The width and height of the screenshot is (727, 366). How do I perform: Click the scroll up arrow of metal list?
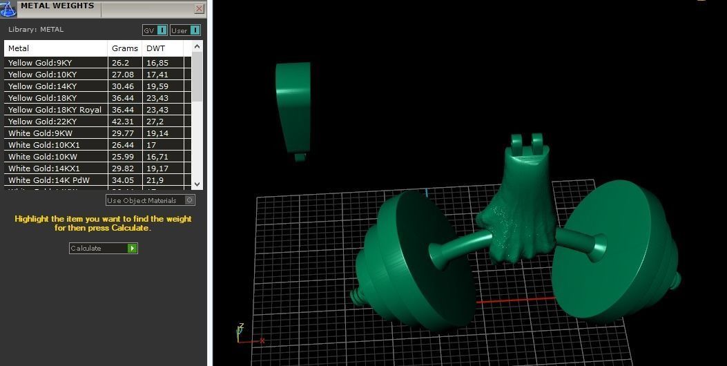[x=197, y=46]
